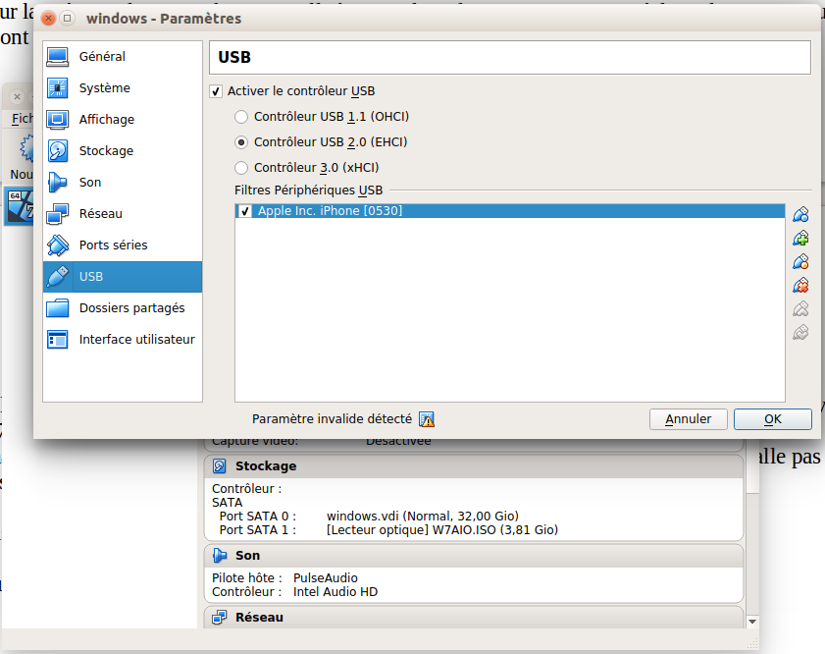
Task: Switch to the Système settings page
Action: 104,88
